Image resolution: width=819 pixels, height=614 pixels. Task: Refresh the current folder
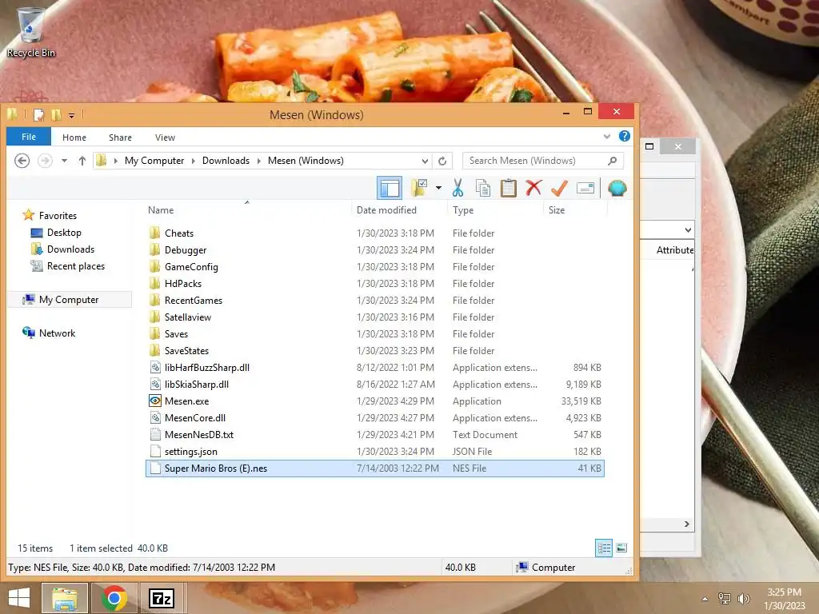tap(442, 161)
